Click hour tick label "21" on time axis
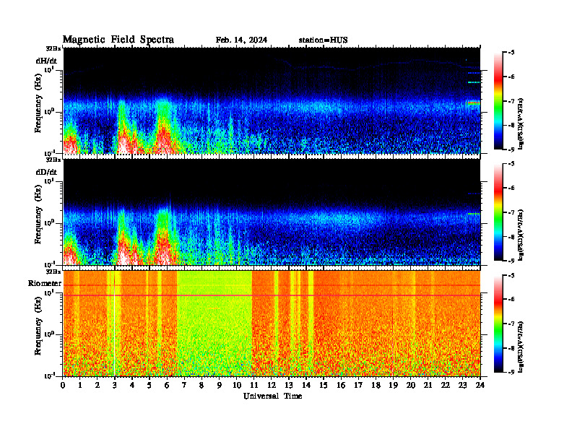Viewport: 572px width, 442px height. pos(428,385)
